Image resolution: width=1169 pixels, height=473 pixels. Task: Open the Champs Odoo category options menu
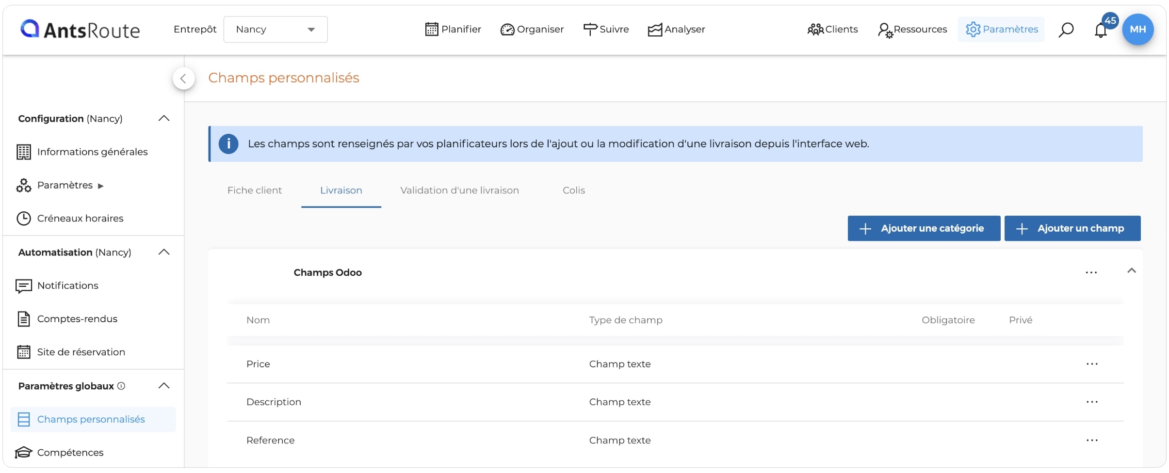(x=1091, y=273)
